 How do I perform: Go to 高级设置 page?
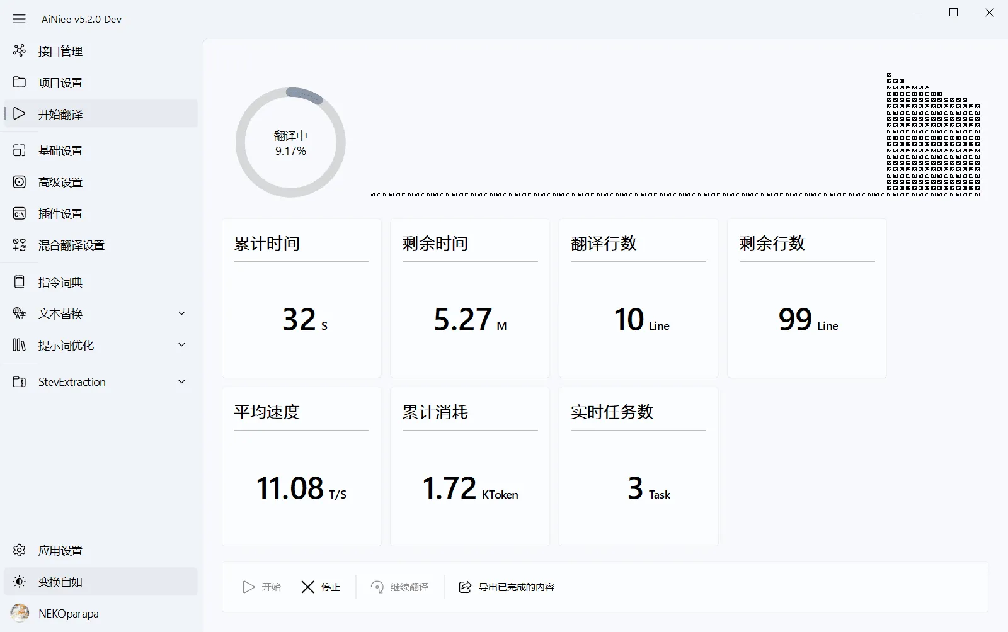pos(101,182)
